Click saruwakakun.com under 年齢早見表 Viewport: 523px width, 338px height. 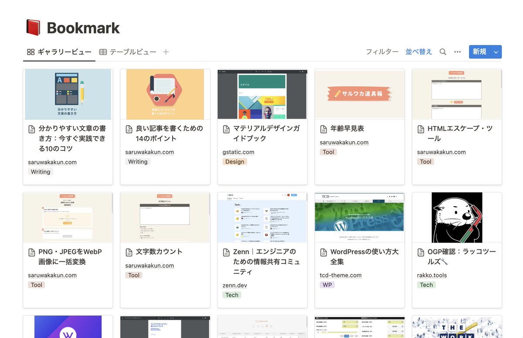pos(344,142)
